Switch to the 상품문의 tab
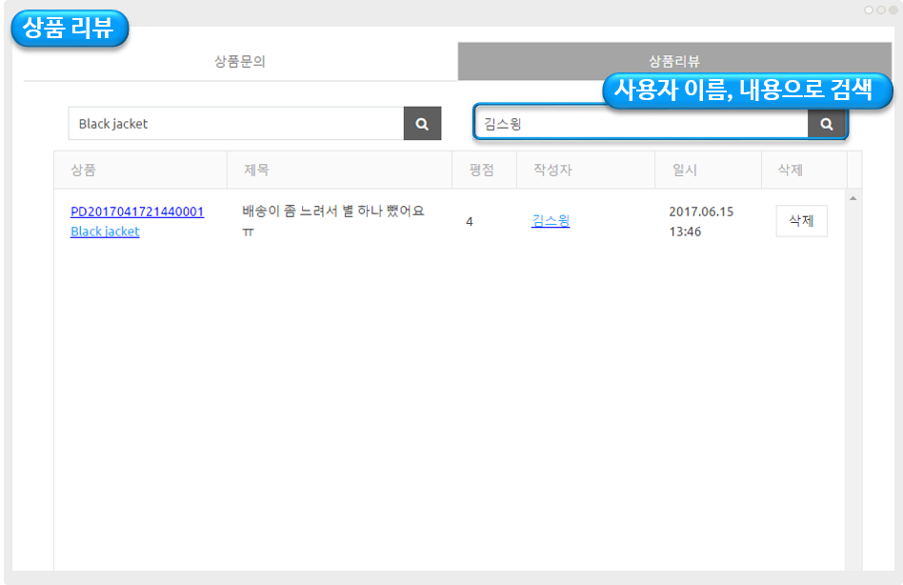 click(240, 62)
